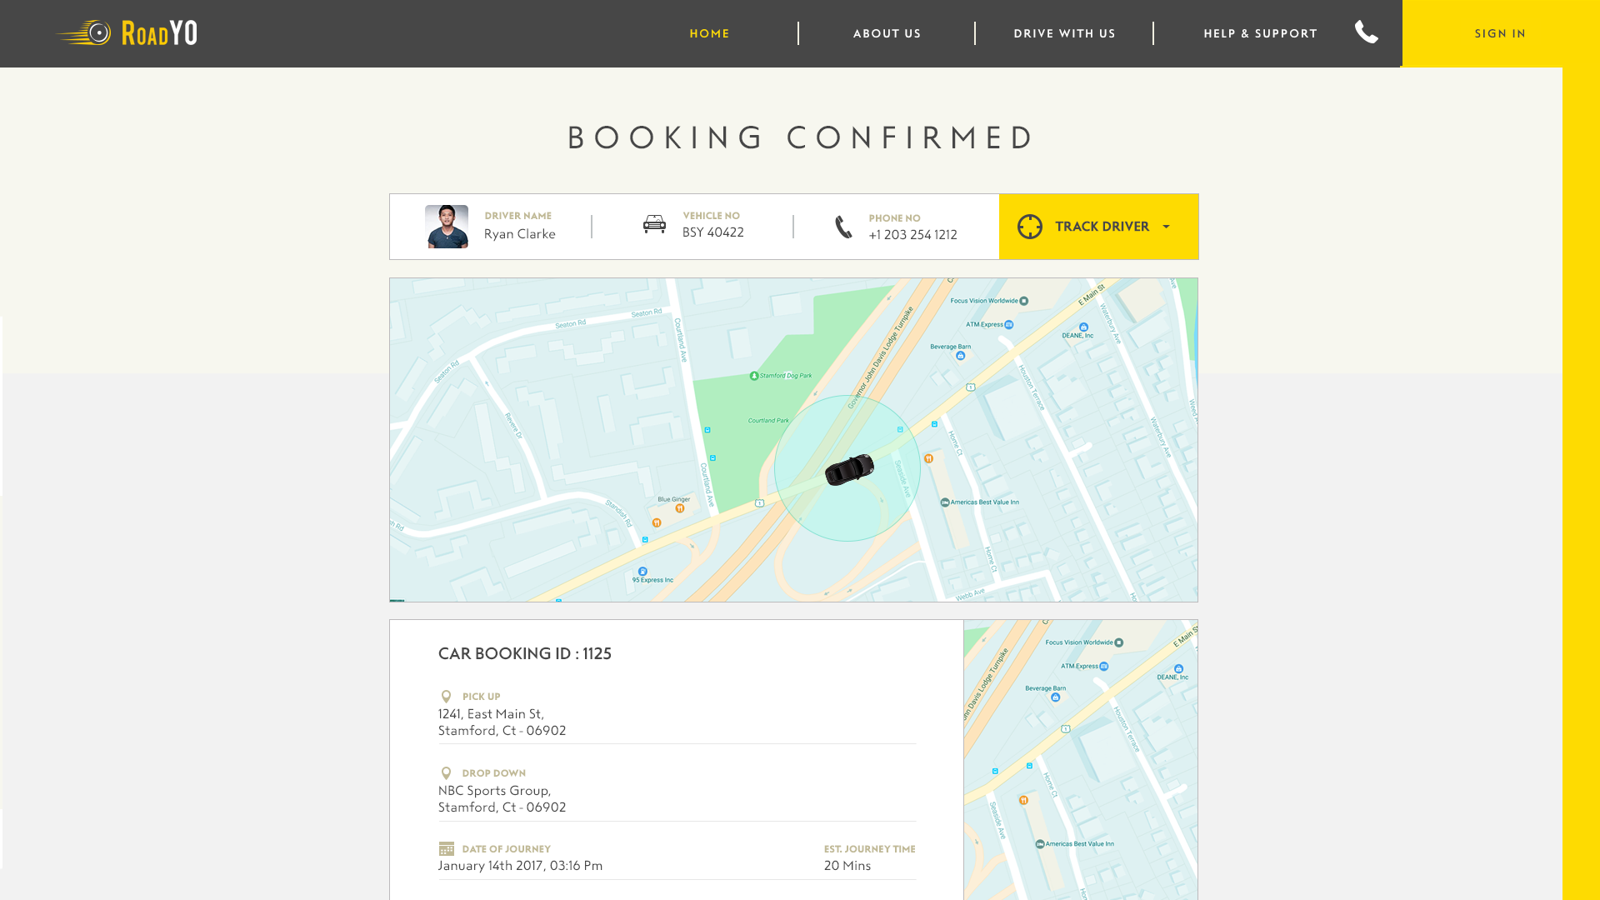Click vehicle number BSY 40422
Screen dimensions: 1600x900
pos(712,232)
